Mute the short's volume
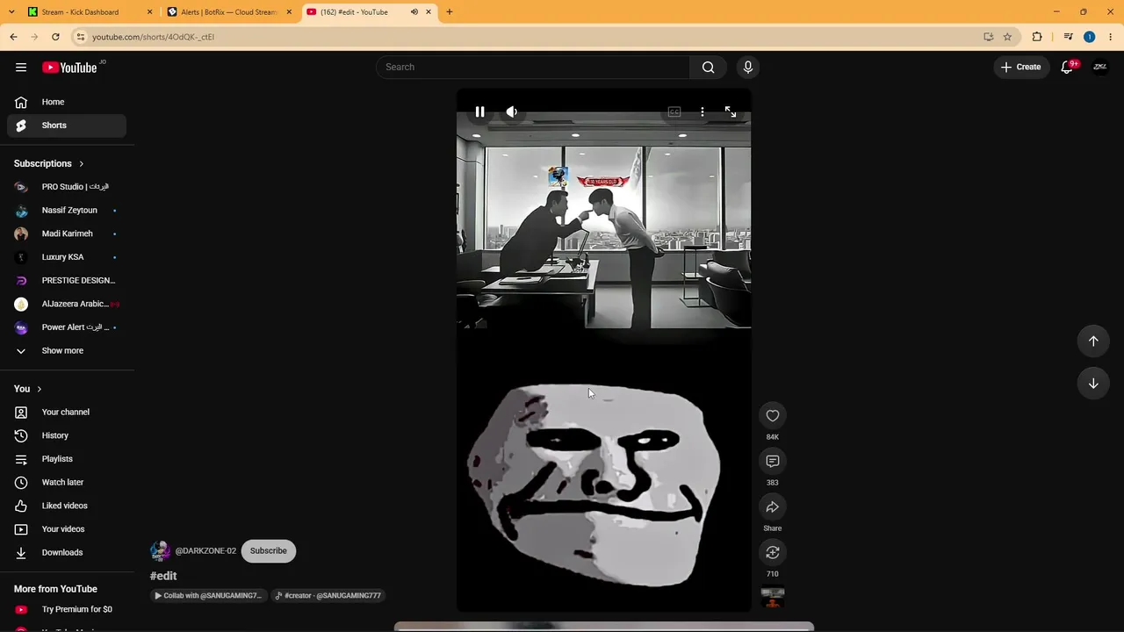1124x632 pixels. pyautogui.click(x=512, y=112)
